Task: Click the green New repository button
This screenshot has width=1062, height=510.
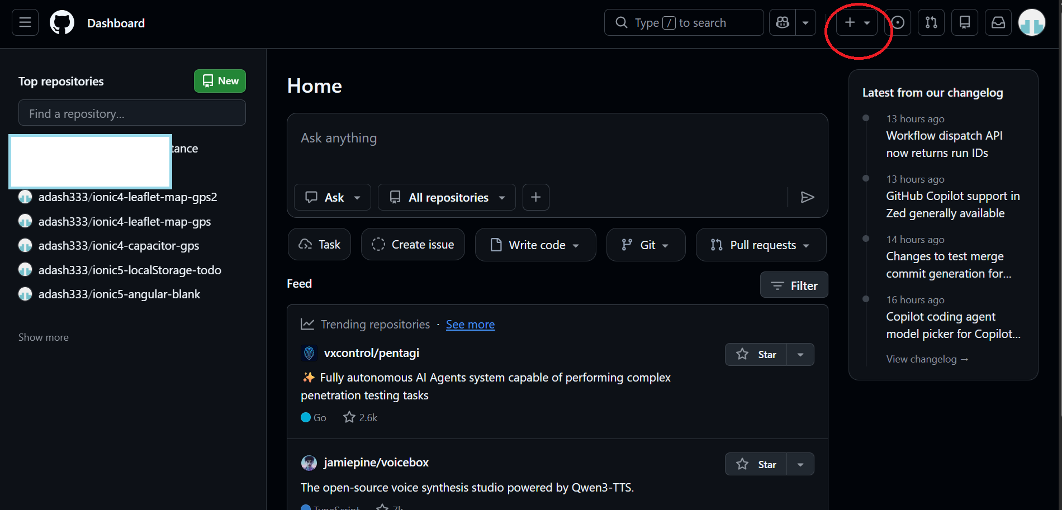Action: (220, 81)
